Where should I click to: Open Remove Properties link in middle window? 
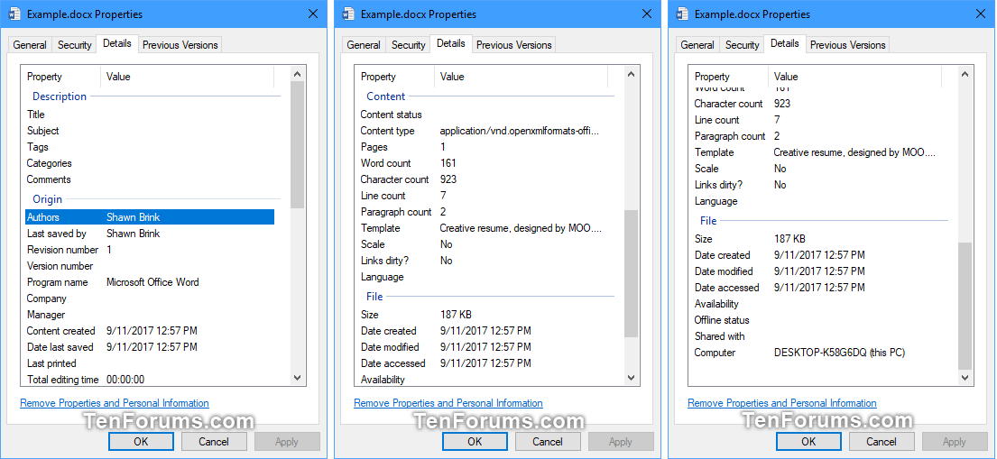(448, 403)
